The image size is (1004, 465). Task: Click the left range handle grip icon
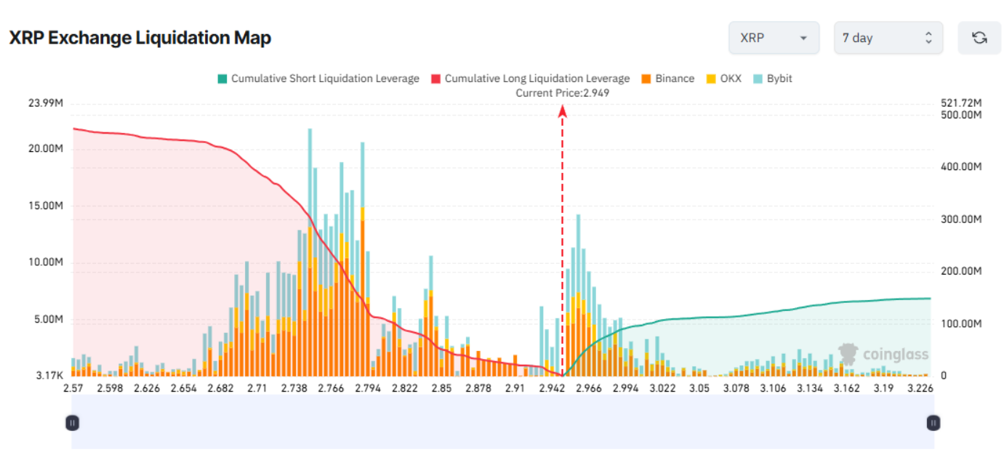(x=72, y=422)
